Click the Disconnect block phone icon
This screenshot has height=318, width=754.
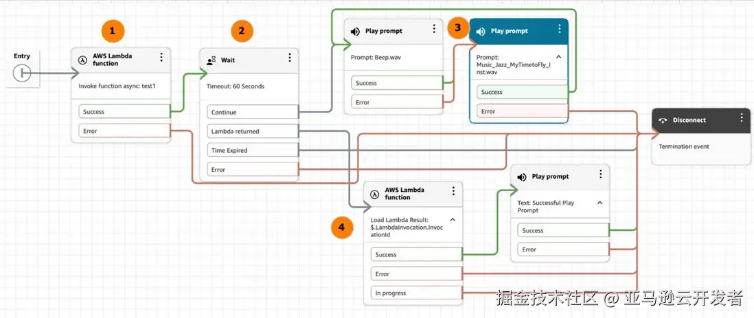point(663,121)
